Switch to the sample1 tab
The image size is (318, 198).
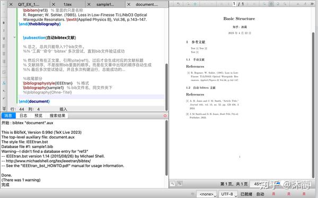105,4
